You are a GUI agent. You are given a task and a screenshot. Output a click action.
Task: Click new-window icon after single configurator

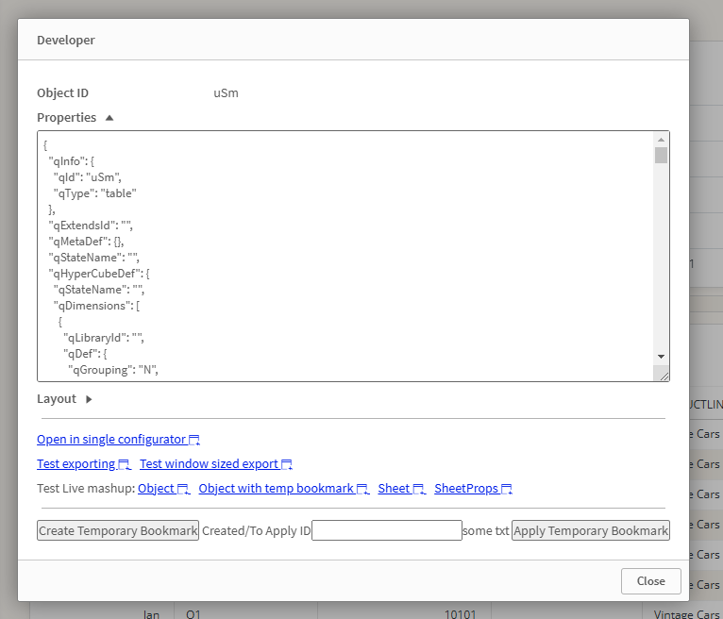coord(194,440)
